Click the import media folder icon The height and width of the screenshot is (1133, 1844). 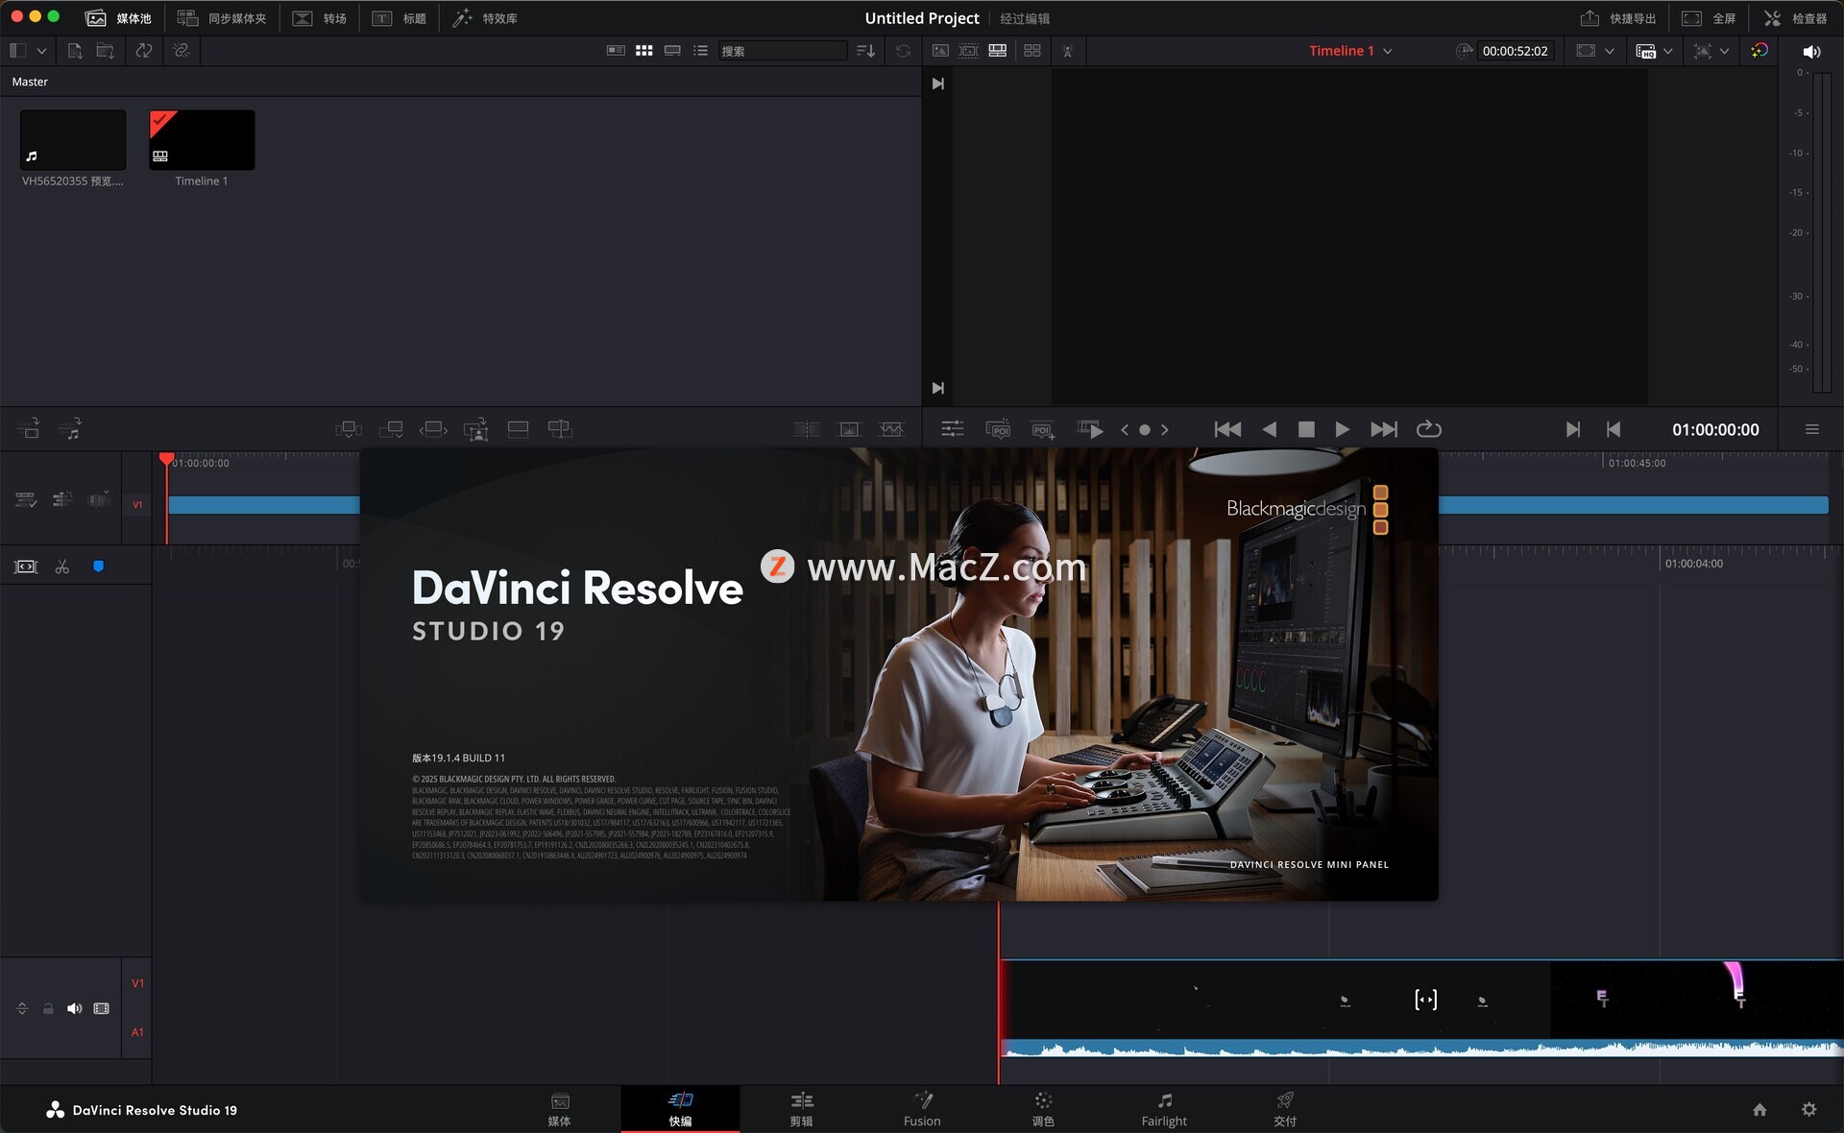106,50
